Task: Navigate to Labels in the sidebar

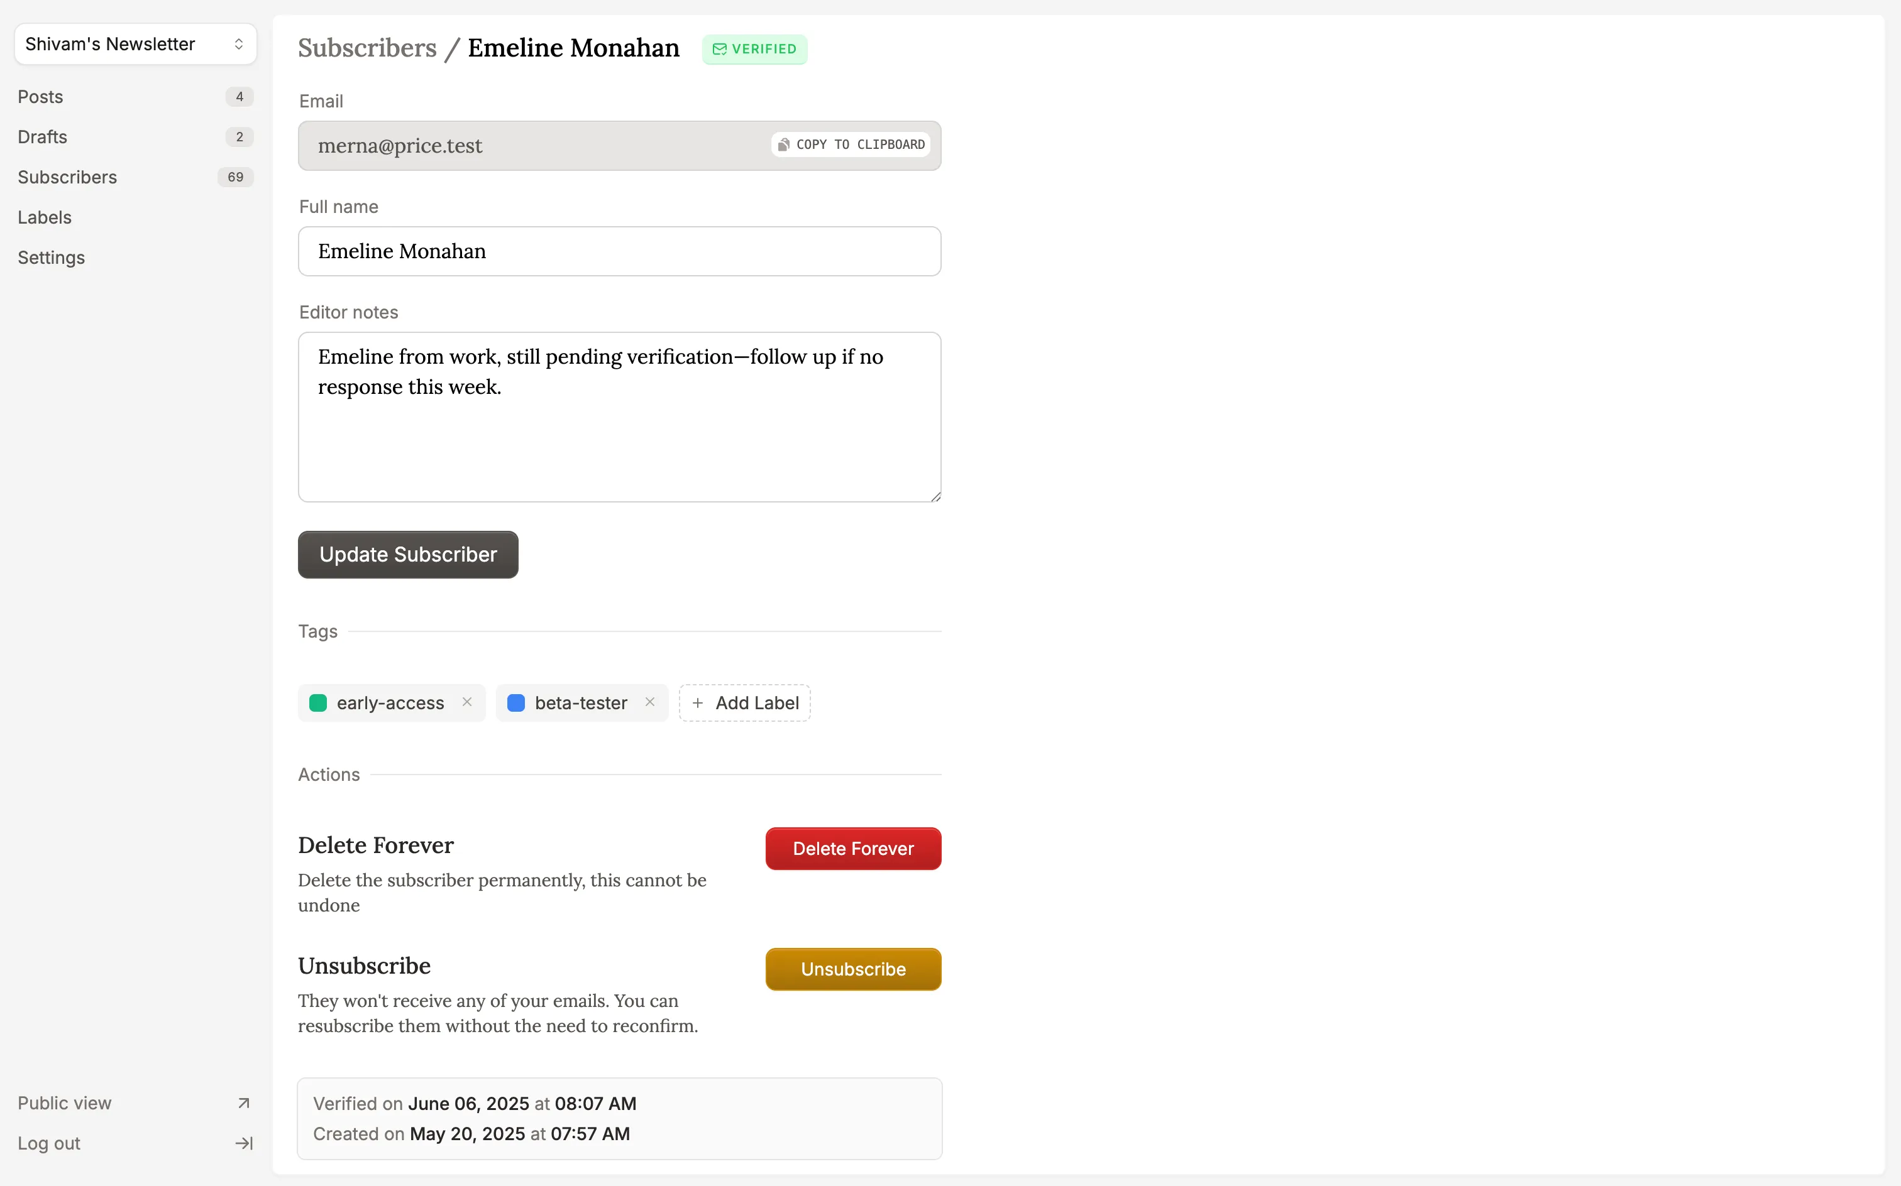Action: (x=44, y=217)
